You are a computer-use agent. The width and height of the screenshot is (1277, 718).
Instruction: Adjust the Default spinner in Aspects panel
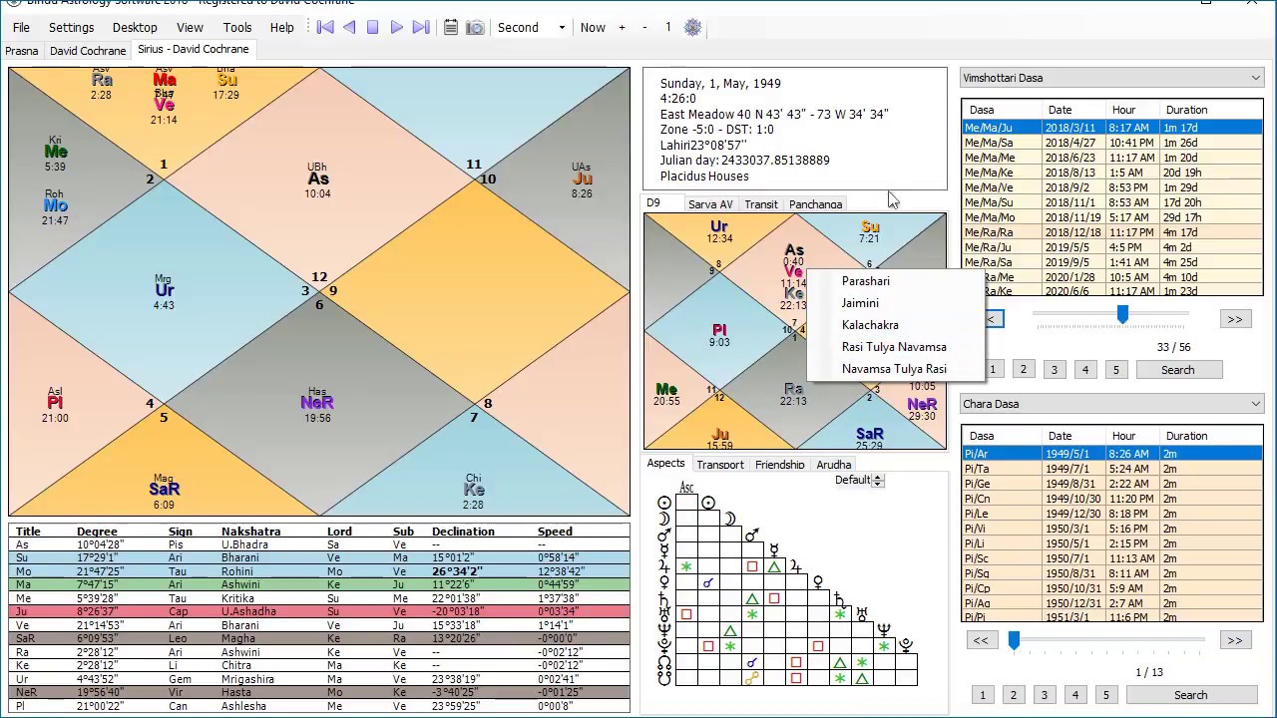click(878, 480)
